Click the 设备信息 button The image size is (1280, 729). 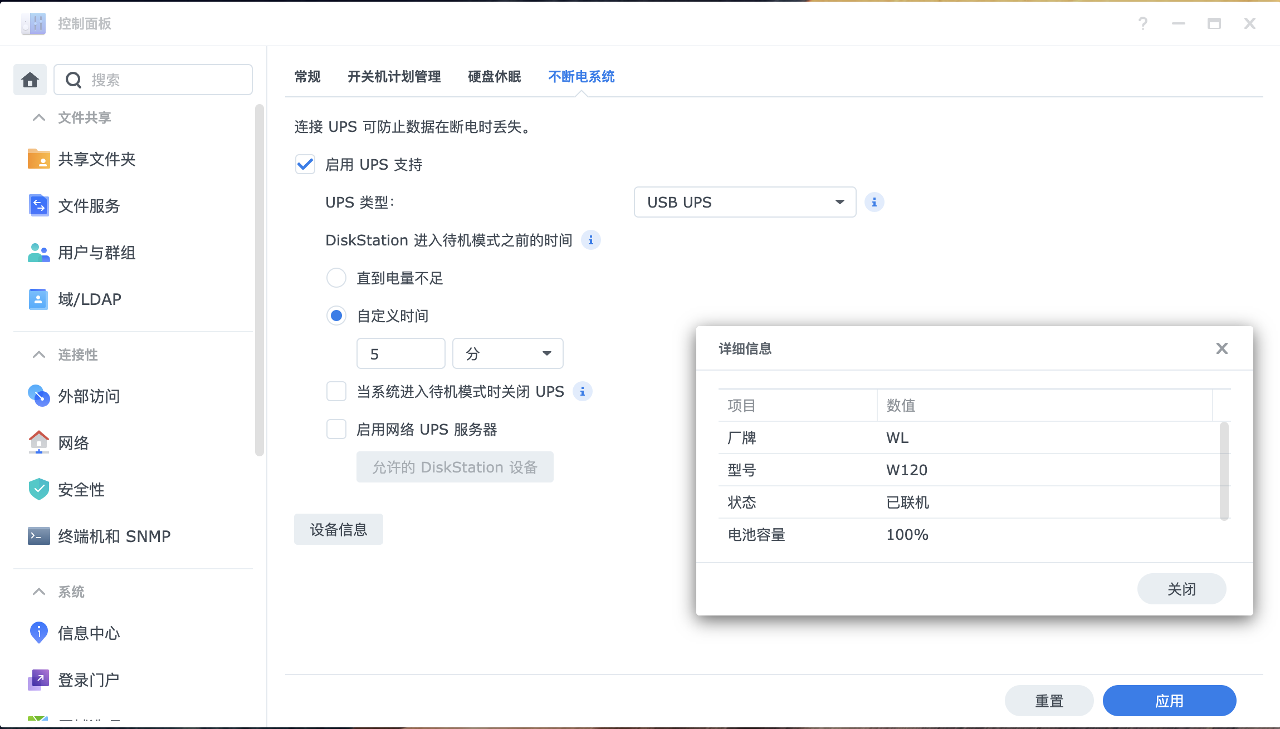click(x=338, y=529)
